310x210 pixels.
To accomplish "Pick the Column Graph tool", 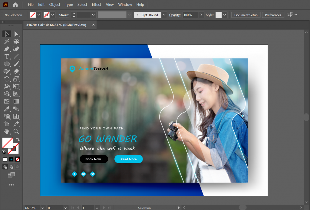I will 16,116.
